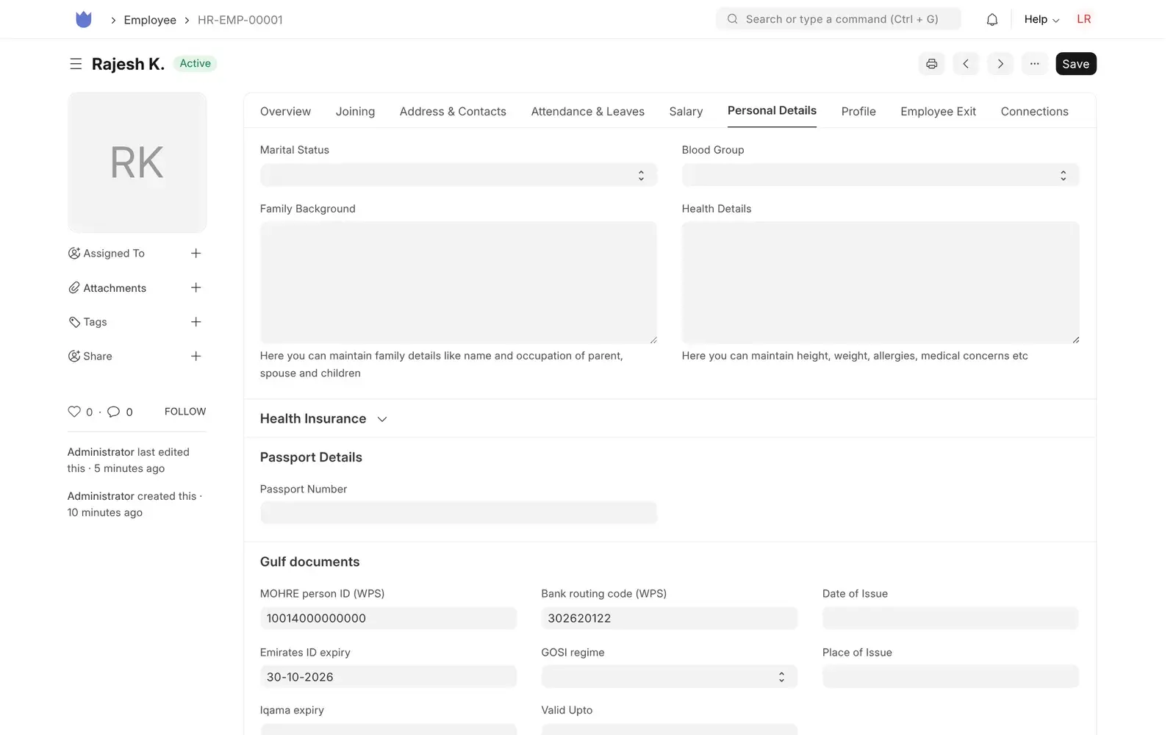
Task: Click the search magnifier icon
Action: (x=733, y=19)
